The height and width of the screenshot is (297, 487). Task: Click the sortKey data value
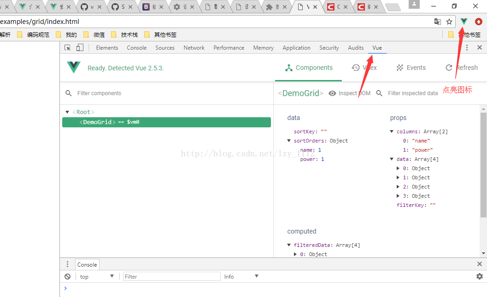[324, 131]
